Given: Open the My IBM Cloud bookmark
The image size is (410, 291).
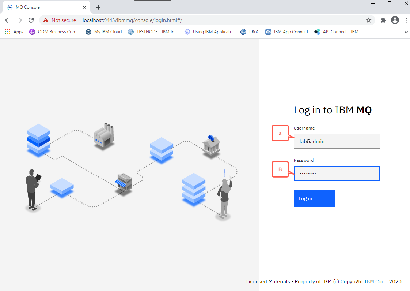Looking at the screenshot, I should click(104, 32).
